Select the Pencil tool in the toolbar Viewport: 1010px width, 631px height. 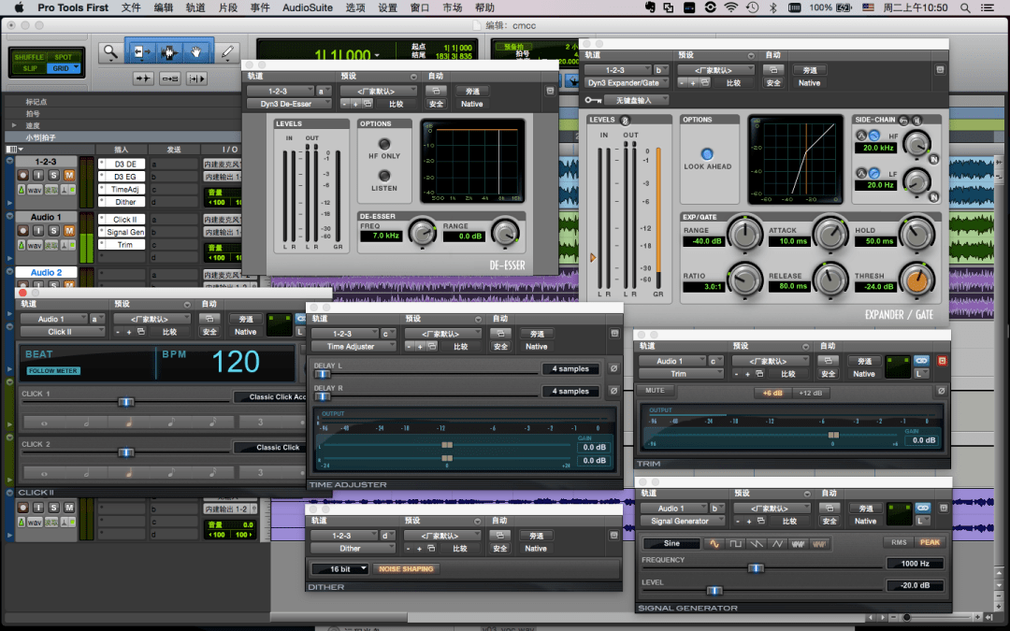click(227, 52)
